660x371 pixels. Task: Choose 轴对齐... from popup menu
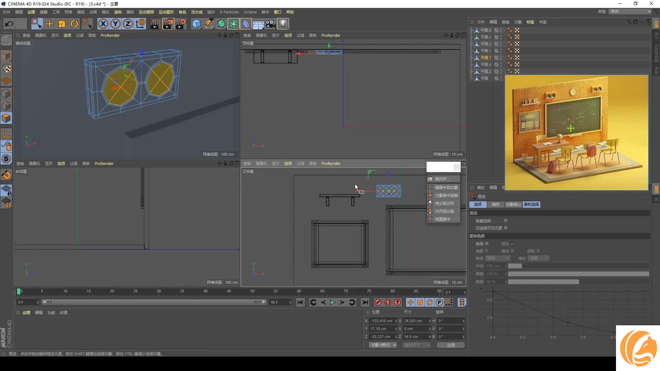tap(443, 179)
